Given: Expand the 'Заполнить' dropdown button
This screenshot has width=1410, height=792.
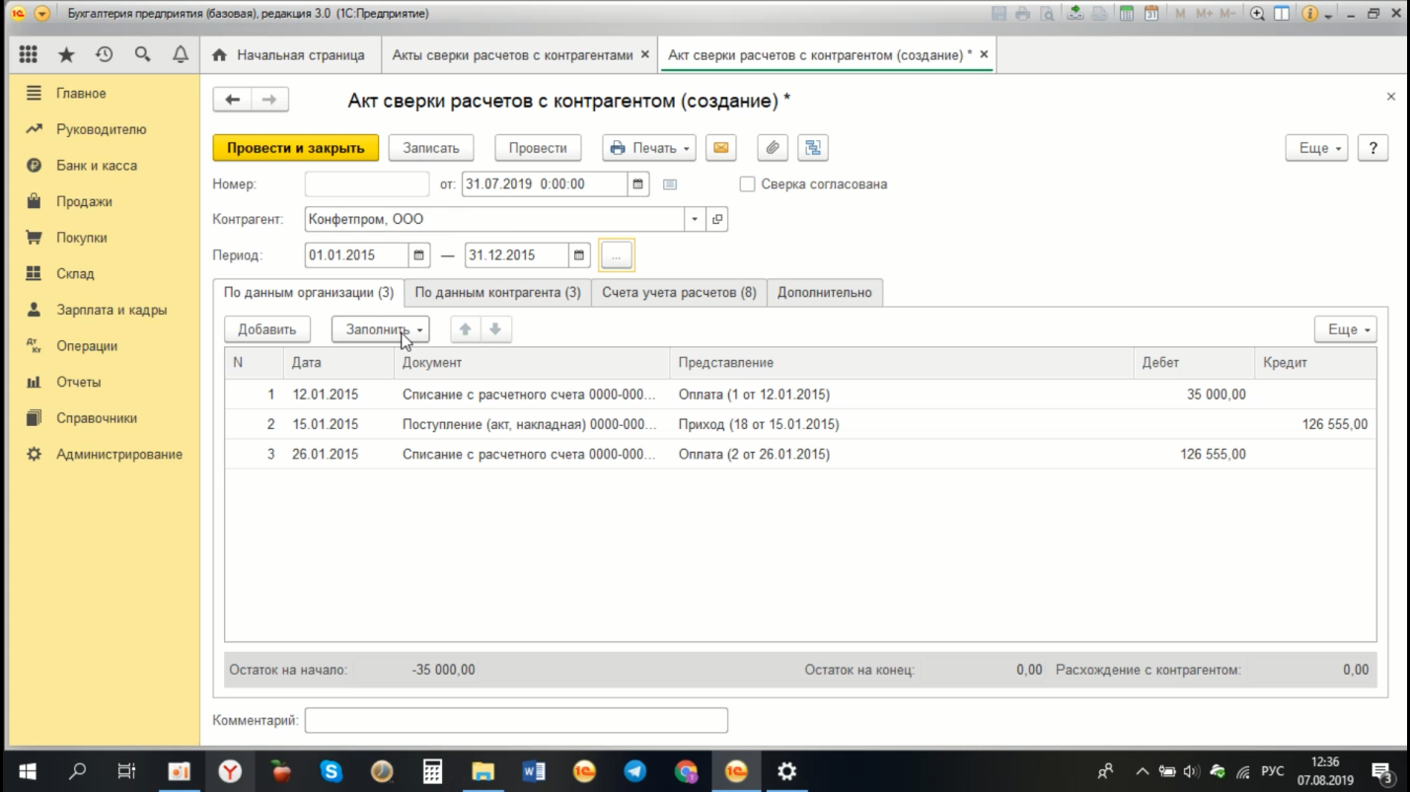Looking at the screenshot, I should [x=381, y=329].
